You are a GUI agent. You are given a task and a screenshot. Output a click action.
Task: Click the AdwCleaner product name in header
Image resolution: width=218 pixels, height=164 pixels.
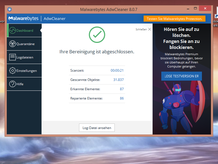tap(55, 19)
